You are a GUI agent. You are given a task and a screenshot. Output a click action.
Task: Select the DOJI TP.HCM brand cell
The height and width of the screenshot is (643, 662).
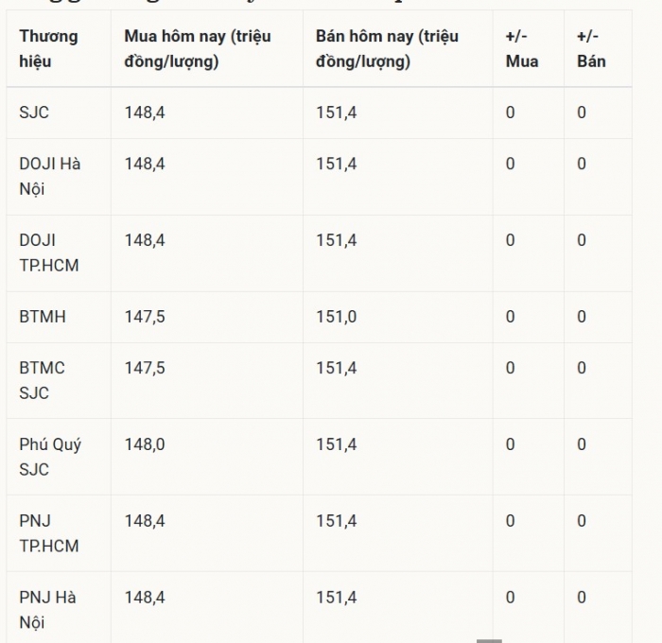(59, 252)
